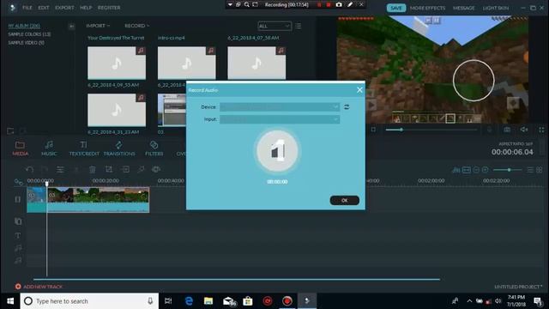549x309 pixels.
Task: Select the crop tool icon above the timeline
Action: click(109, 170)
